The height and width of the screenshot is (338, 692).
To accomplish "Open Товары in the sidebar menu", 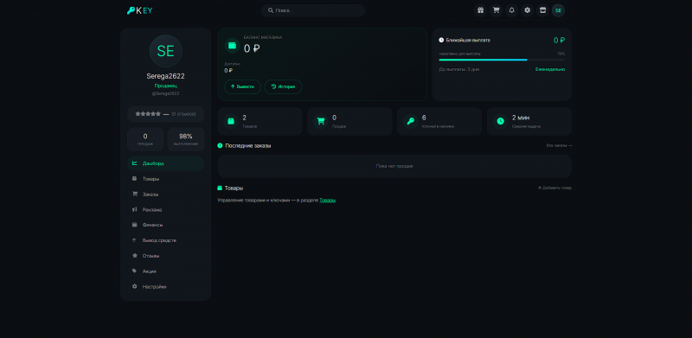I will point(165,179).
